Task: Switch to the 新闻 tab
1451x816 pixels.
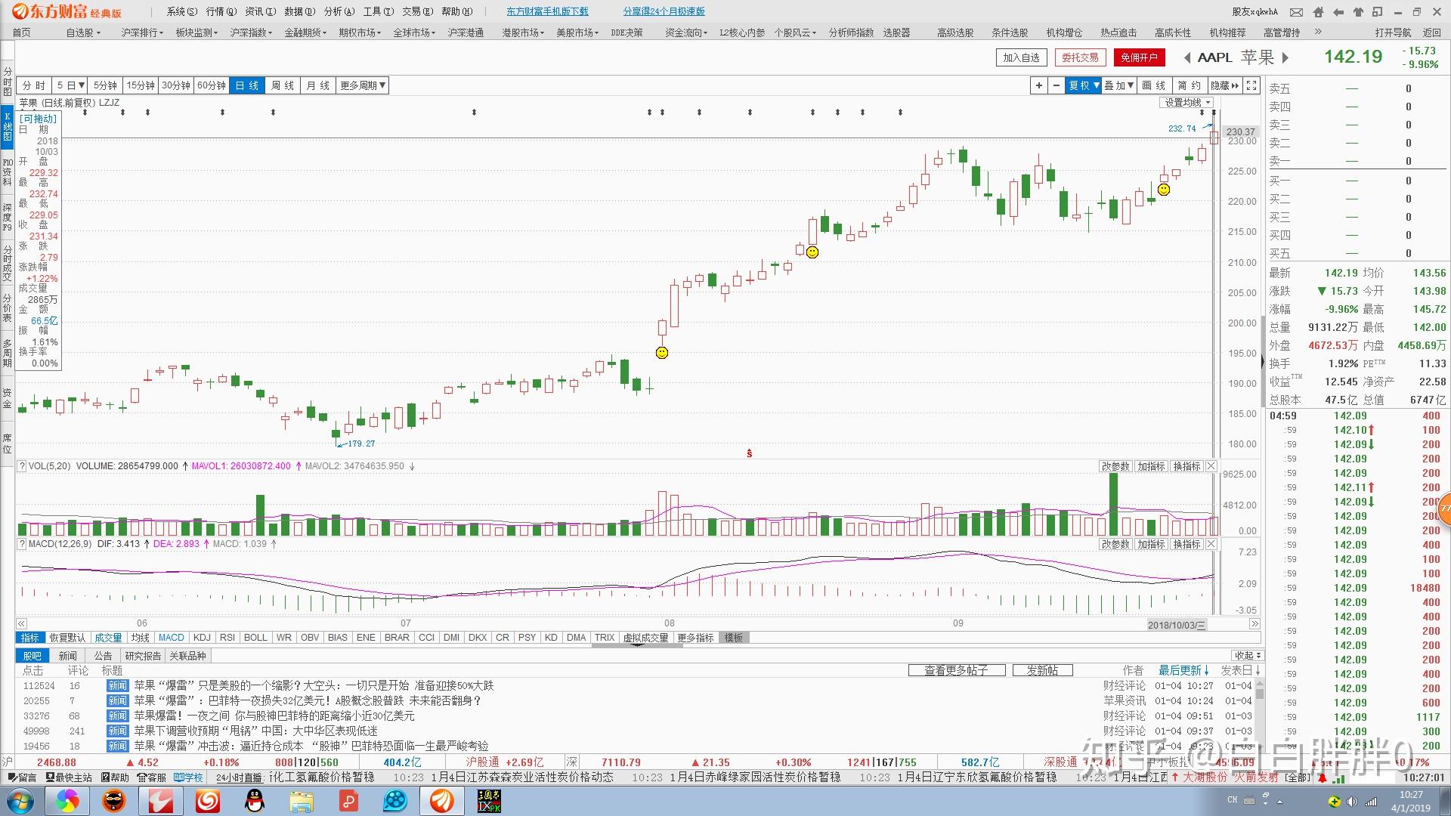Action: click(68, 656)
